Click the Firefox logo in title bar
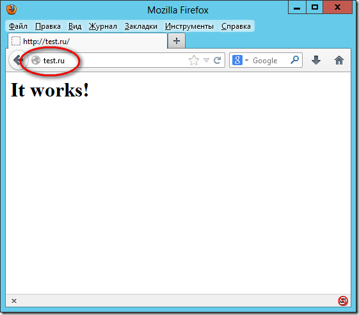Image resolution: width=359 pixels, height=315 pixels. click(x=12, y=10)
